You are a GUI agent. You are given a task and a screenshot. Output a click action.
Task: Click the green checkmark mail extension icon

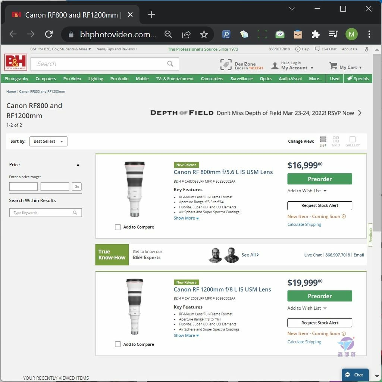[280, 34]
